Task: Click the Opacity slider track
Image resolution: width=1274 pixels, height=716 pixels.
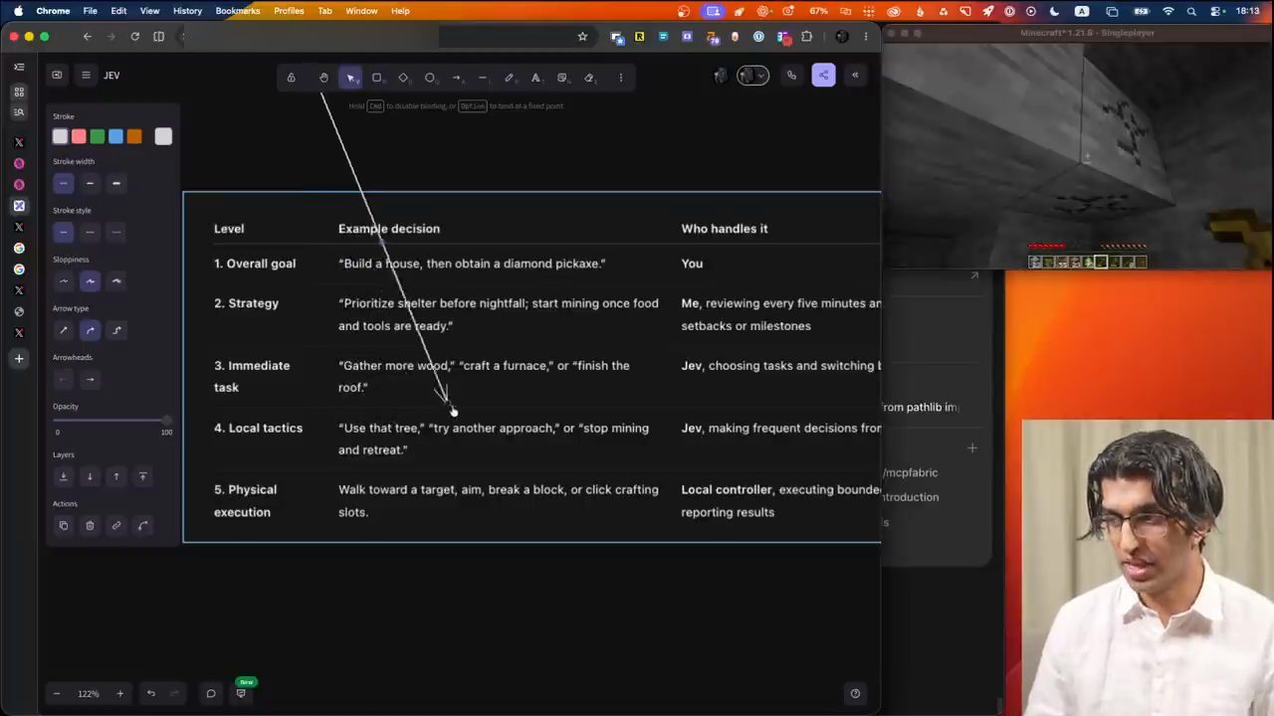Action: coord(111,421)
